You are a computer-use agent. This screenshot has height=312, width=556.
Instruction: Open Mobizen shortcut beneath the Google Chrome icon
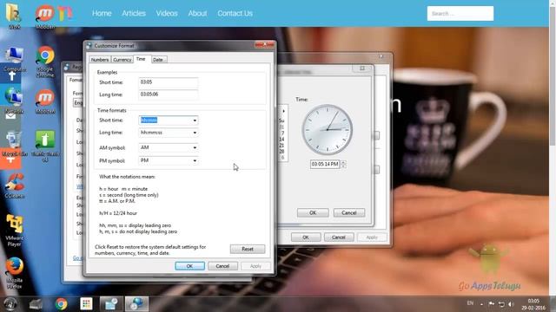point(45,102)
